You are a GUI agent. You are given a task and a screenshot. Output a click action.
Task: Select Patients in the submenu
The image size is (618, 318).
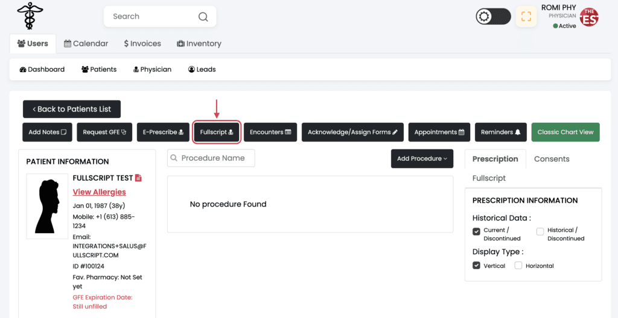pyautogui.click(x=99, y=69)
